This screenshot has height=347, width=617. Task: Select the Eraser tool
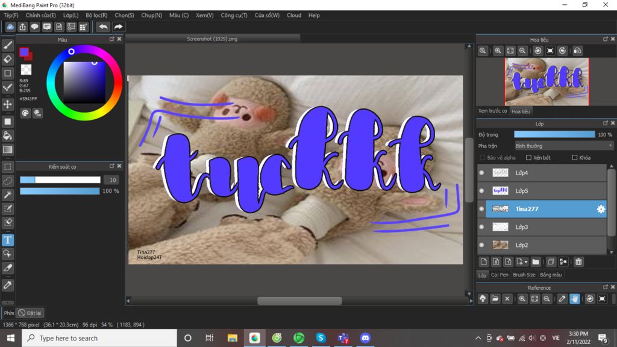pyautogui.click(x=7, y=60)
